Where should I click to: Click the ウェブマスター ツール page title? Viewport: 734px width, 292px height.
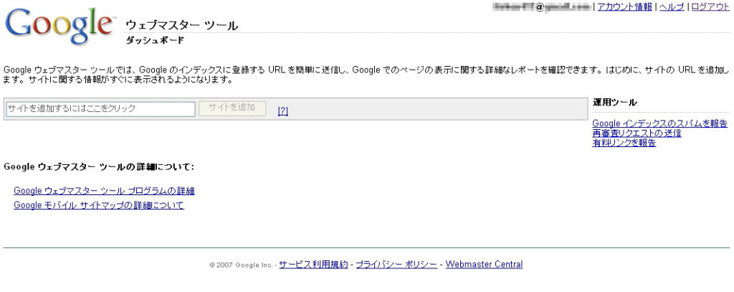pos(182,26)
